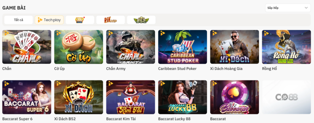Open Baccarat Super 6 thumbnail

27,97
